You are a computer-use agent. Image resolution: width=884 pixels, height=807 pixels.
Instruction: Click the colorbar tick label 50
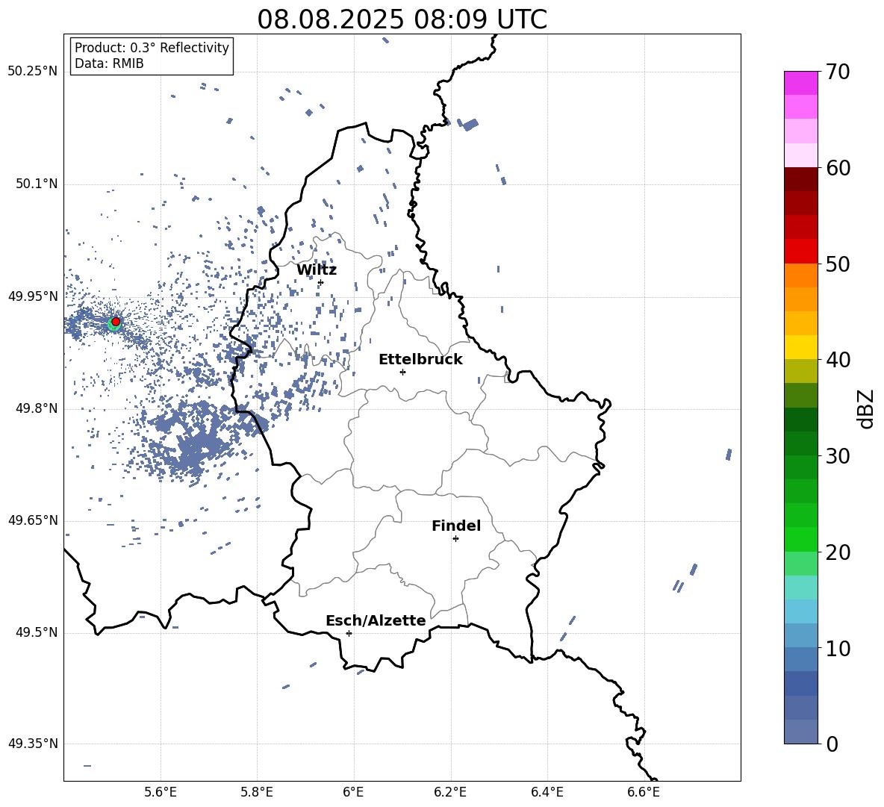point(838,264)
